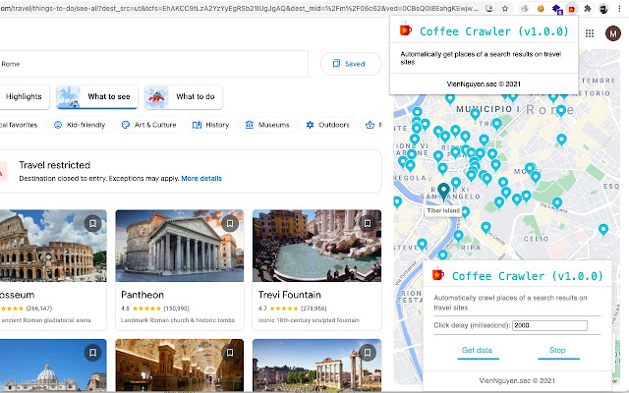The image size is (629, 393).
Task: Switch to the What to do tab
Action: tap(184, 96)
